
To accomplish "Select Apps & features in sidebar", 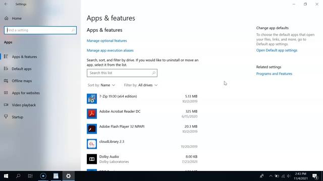I will (x=24, y=57).
